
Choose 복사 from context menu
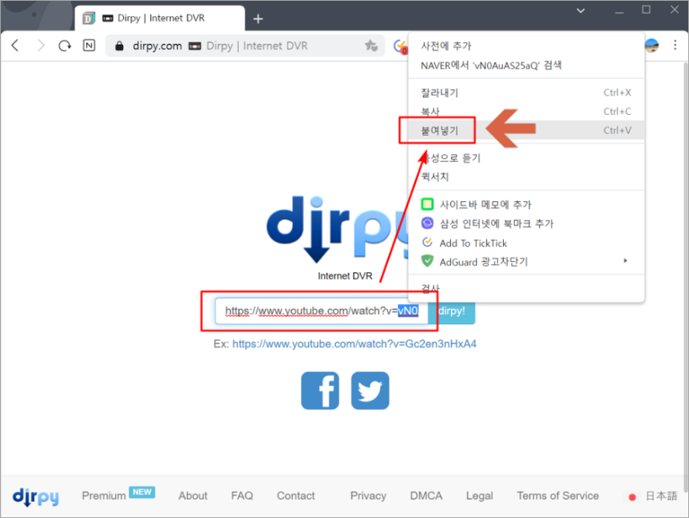526,112
